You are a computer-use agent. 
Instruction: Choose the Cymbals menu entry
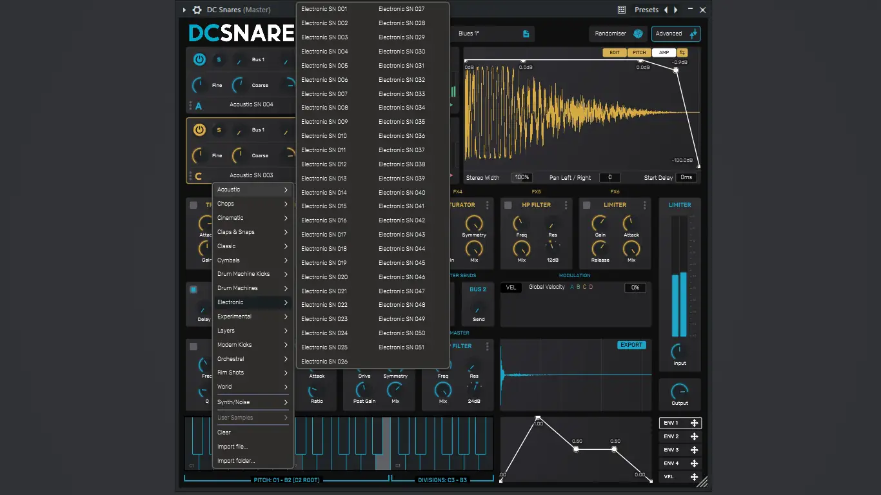tap(253, 260)
